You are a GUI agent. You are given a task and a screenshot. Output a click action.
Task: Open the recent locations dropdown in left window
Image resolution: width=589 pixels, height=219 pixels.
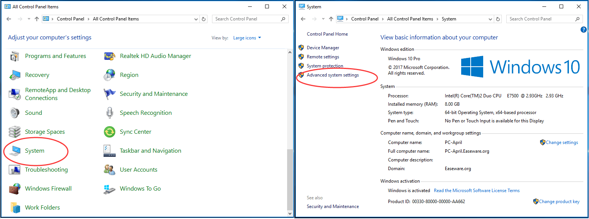pos(29,19)
